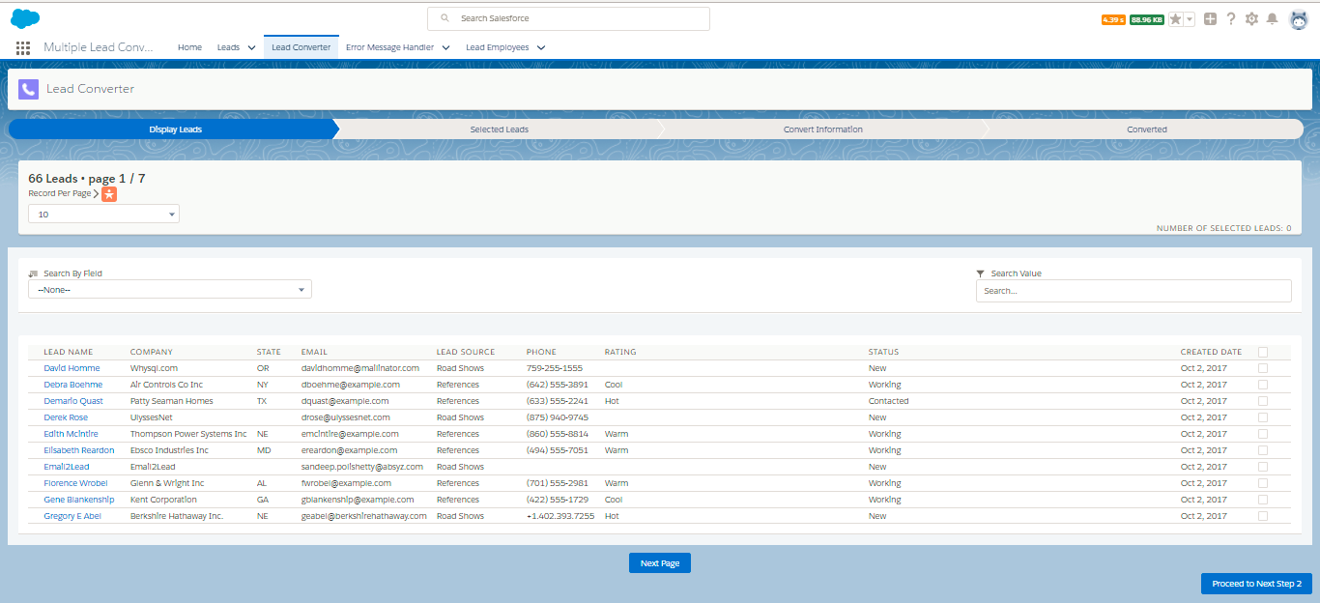Expand the Leads tab dropdown arrow
The height and width of the screenshot is (603, 1320).
pyautogui.click(x=251, y=47)
